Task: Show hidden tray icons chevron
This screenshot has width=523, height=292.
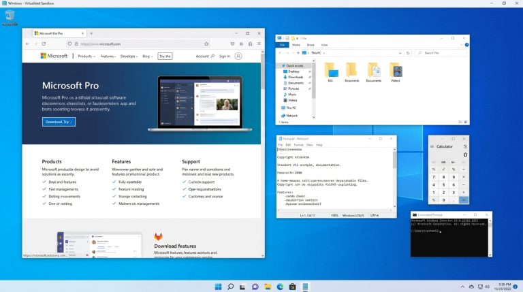Action: coord(462,287)
